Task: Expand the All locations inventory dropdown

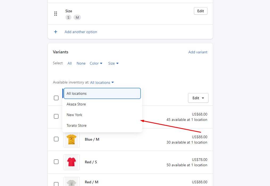Action: (102, 82)
